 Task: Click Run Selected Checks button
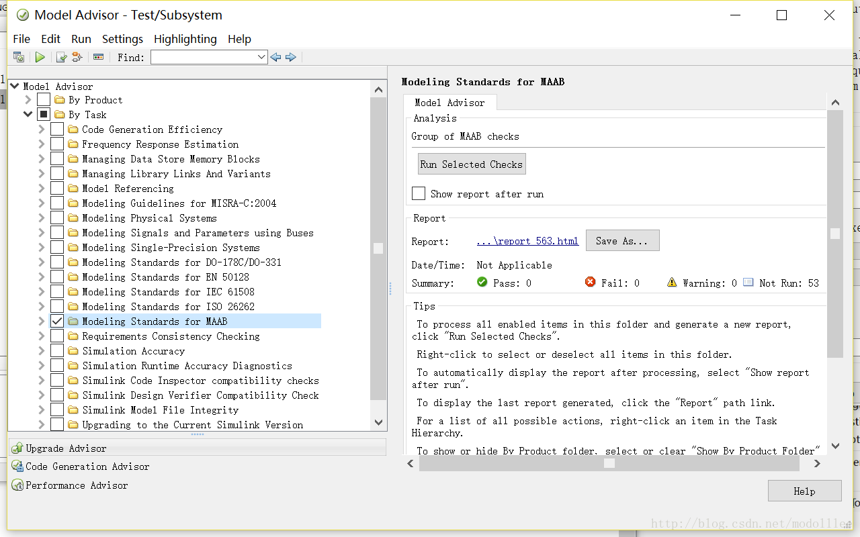coord(472,164)
